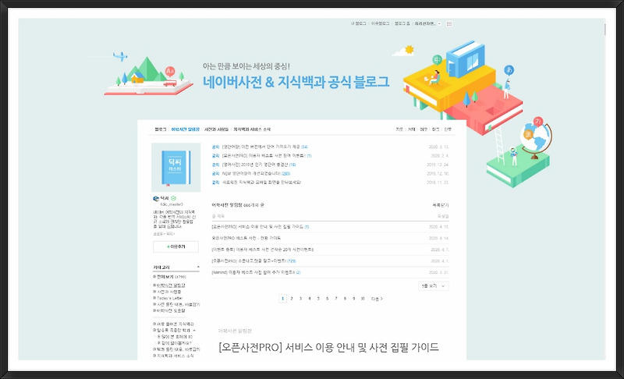Viewport: 624px width, 379px height.
Task: Select 새로 들어온 지식백과 category
Action: pos(175,324)
